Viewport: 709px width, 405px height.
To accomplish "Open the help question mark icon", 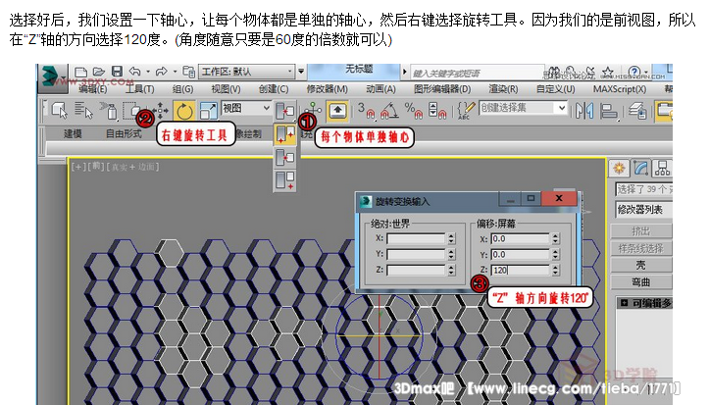I will click(633, 72).
